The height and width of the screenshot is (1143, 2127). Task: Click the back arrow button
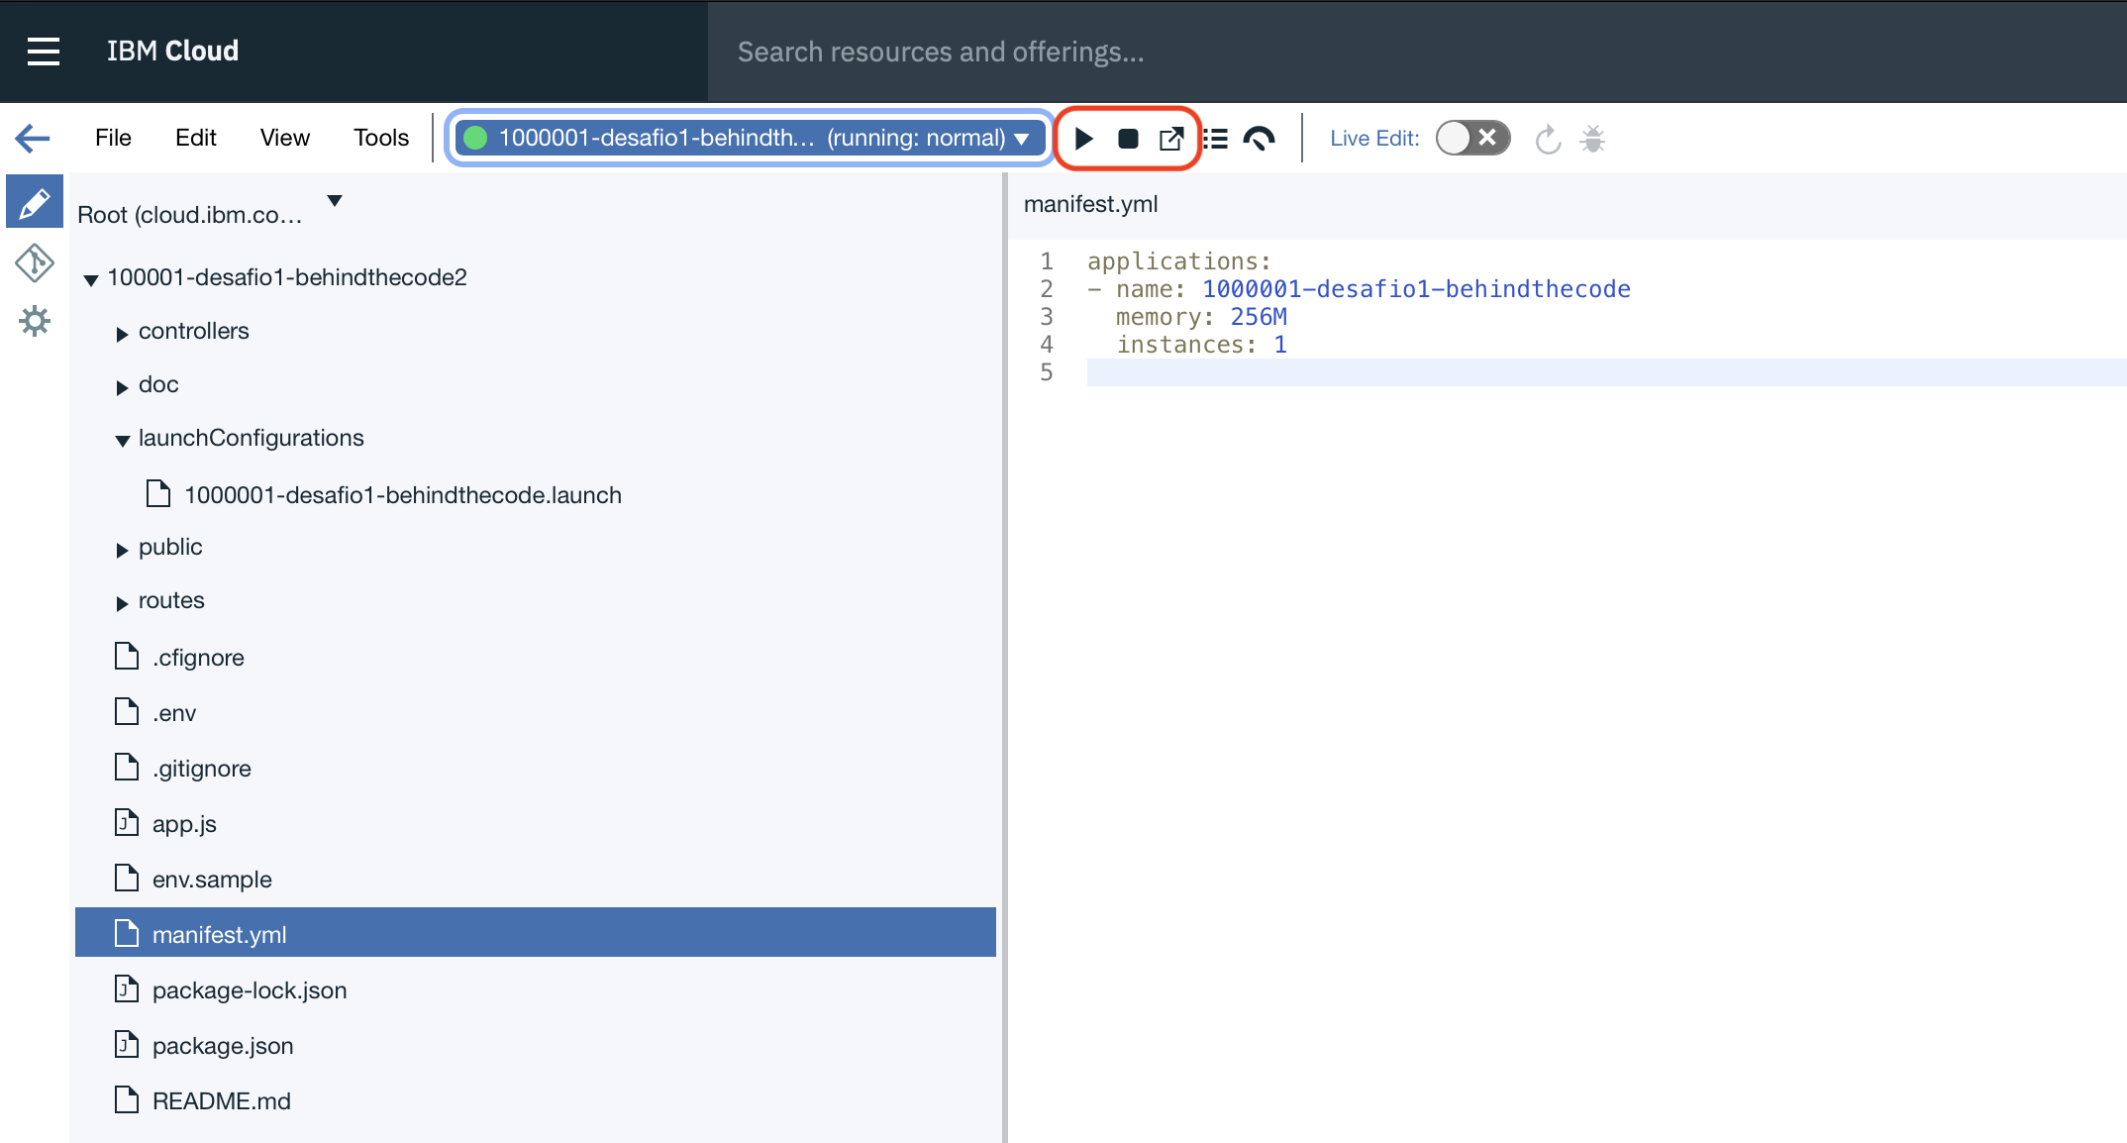click(x=33, y=138)
